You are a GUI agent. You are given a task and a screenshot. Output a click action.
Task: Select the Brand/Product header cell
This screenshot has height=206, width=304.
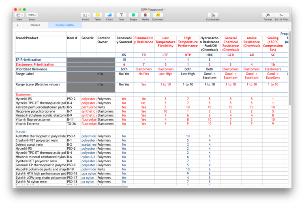(x=41, y=44)
